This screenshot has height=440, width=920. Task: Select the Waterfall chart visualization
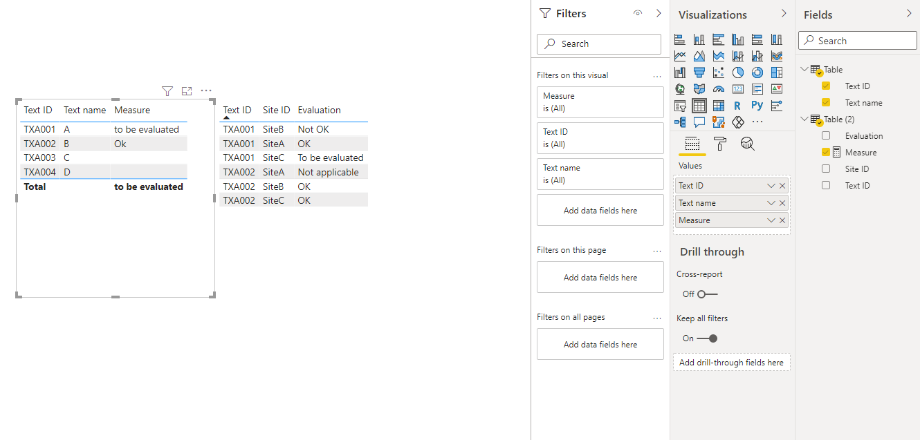pyautogui.click(x=680, y=73)
